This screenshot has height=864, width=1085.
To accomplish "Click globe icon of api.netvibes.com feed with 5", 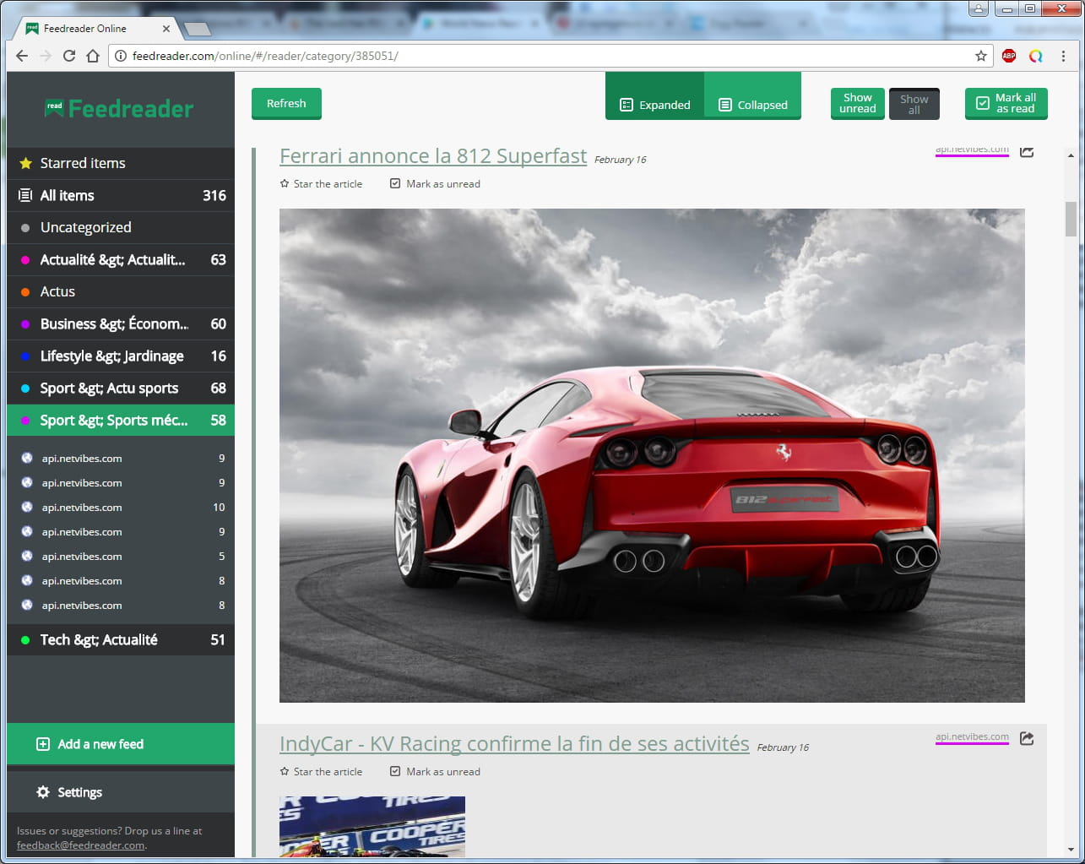I will (x=27, y=556).
